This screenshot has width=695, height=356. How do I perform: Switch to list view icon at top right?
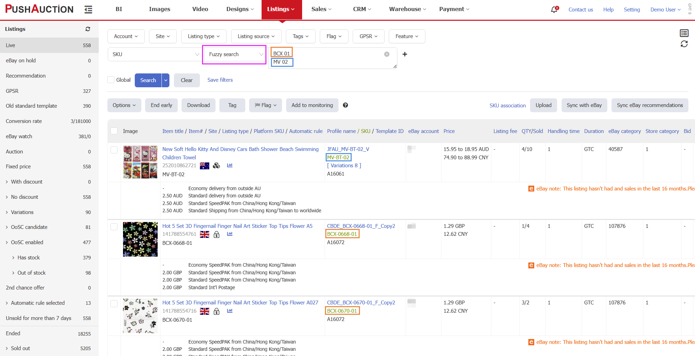tap(684, 33)
